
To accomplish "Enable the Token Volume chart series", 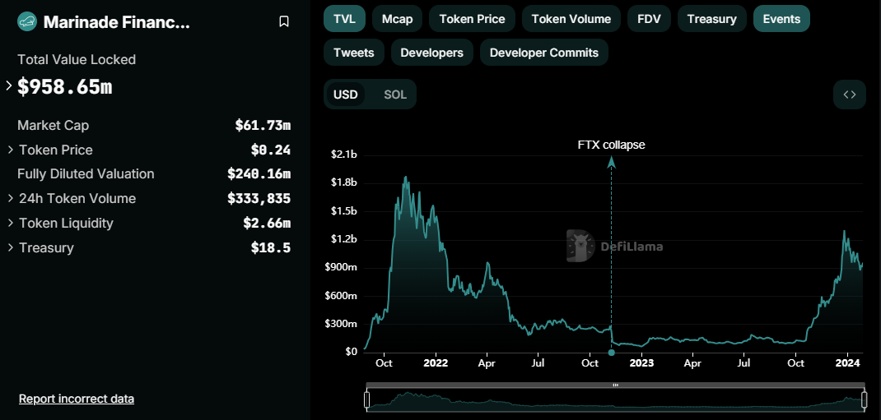I will click(x=571, y=19).
